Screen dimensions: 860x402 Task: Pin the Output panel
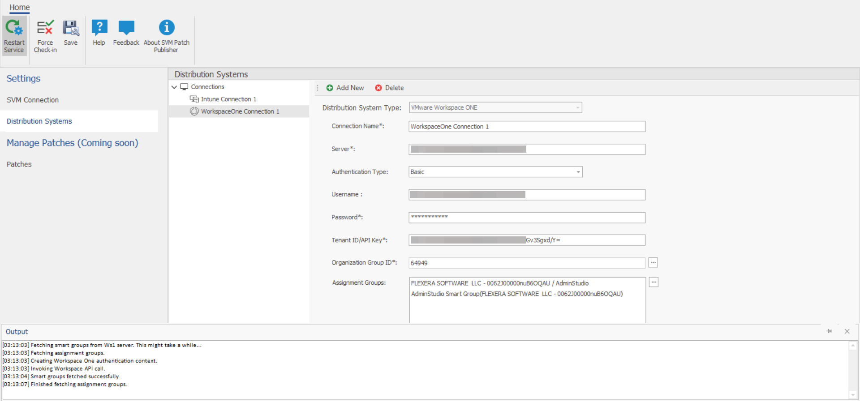click(829, 331)
